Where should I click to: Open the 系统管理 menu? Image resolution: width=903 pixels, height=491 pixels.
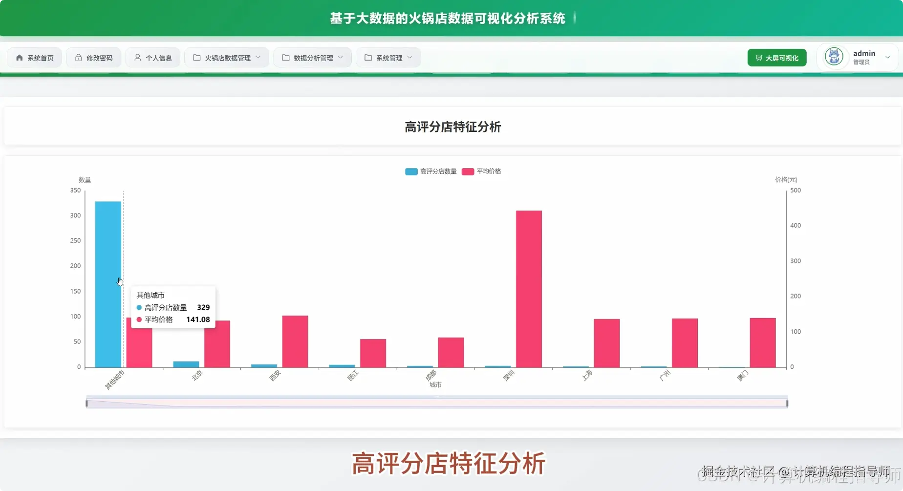tap(388, 57)
